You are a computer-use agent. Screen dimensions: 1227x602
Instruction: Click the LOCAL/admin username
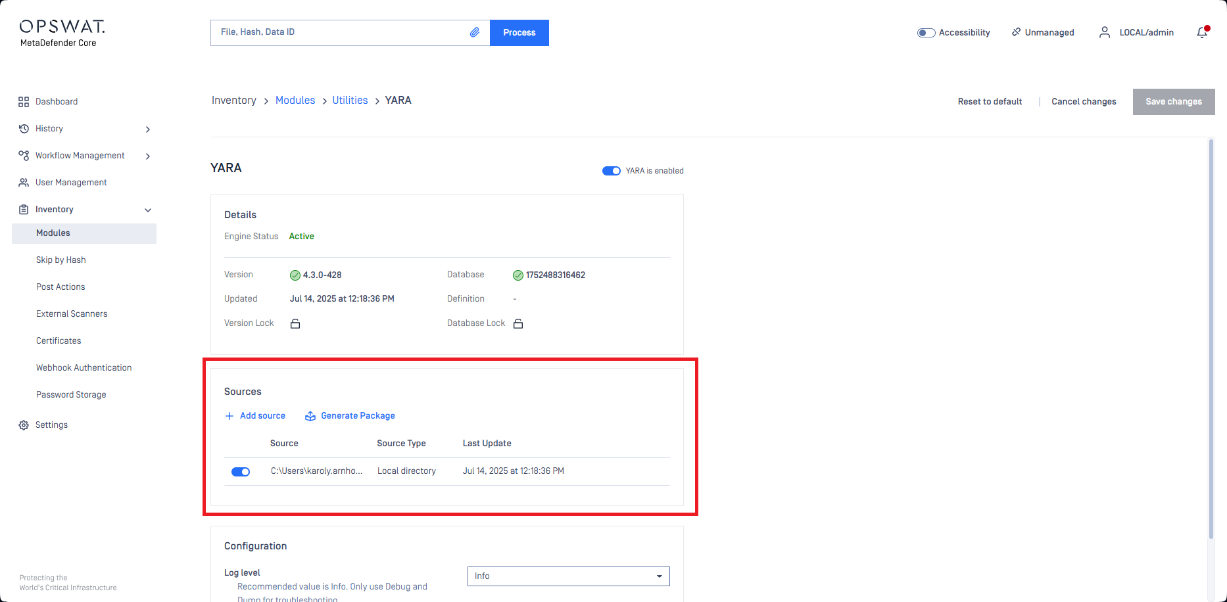click(x=1147, y=32)
